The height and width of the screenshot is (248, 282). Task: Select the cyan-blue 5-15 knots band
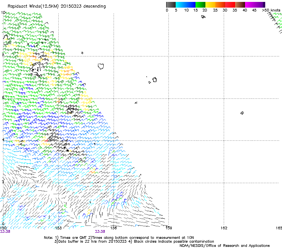pyautogui.click(x=186, y=5)
